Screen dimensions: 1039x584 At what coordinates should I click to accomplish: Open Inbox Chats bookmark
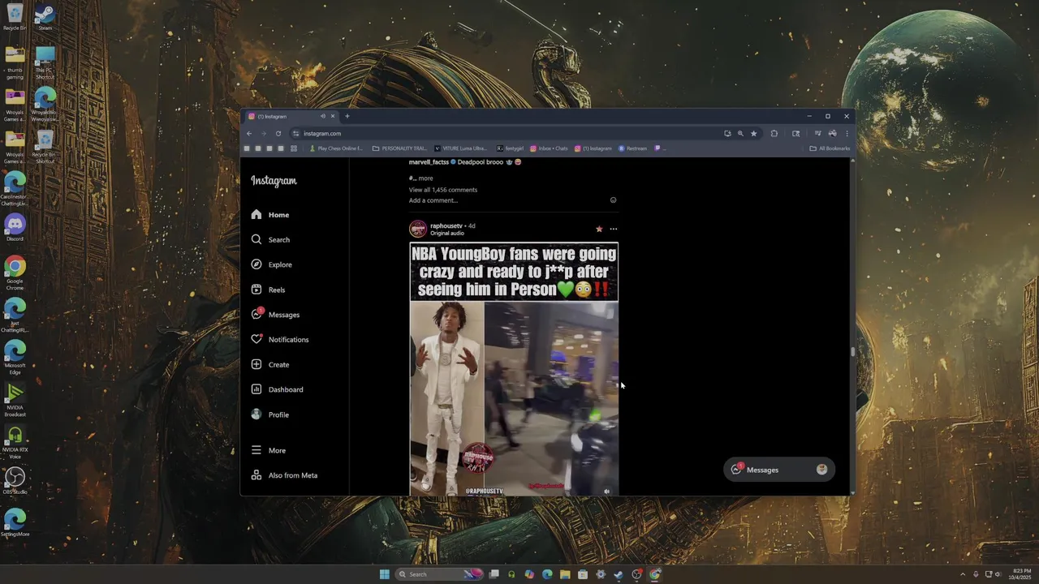click(550, 148)
